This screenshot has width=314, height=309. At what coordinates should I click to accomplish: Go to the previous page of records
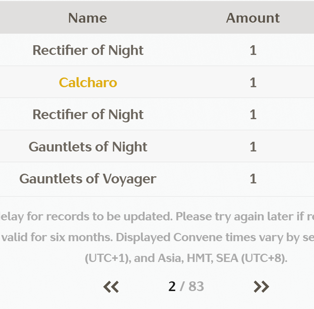tap(111, 286)
